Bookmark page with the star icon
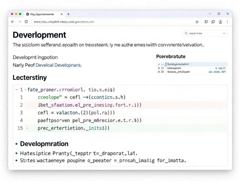Image resolution: width=240 pixels, height=184 pixels. coord(197,22)
